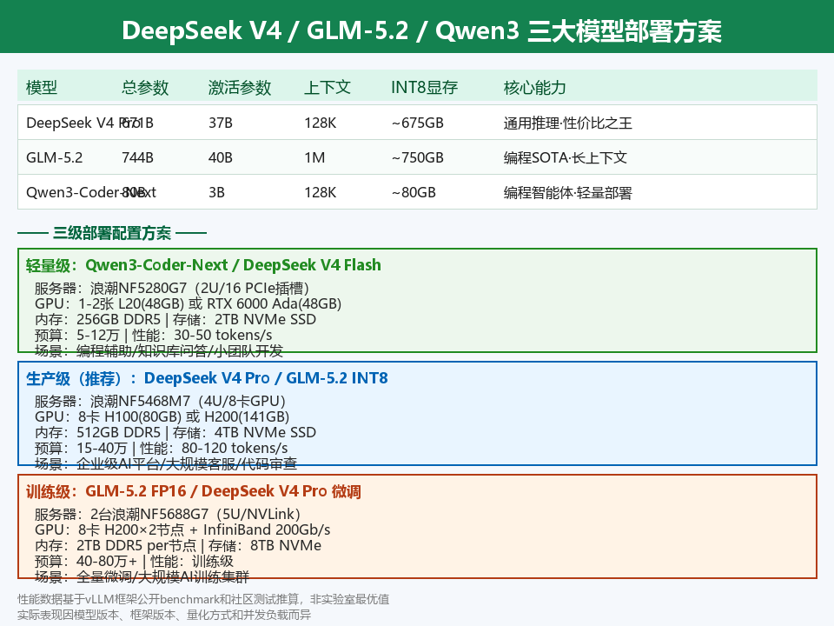
Task: Click the '40B' activated parameters cell
Action: (x=221, y=157)
